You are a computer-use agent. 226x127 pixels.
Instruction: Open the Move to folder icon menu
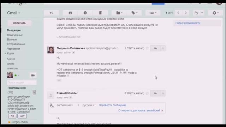119,13
